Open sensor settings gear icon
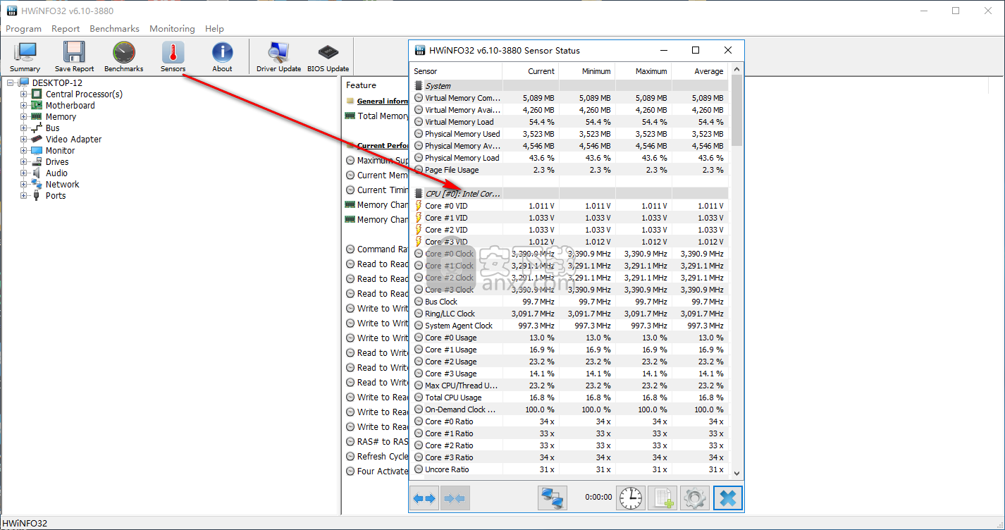Screen dimensions: 1005x530 (695, 498)
